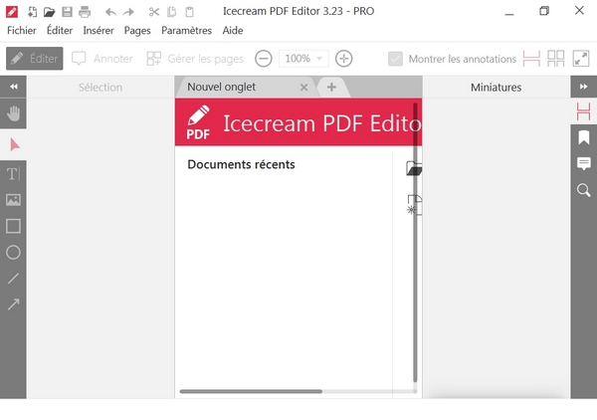Redo the last action

tap(128, 12)
